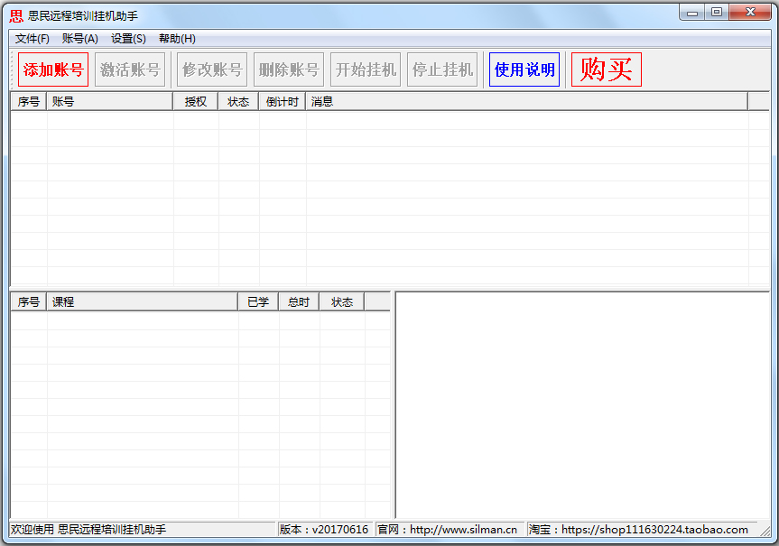Image resolution: width=779 pixels, height=546 pixels.
Task: Click the 授权 column header
Action: click(196, 101)
